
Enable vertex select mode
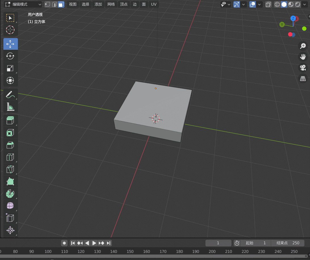(47, 4)
